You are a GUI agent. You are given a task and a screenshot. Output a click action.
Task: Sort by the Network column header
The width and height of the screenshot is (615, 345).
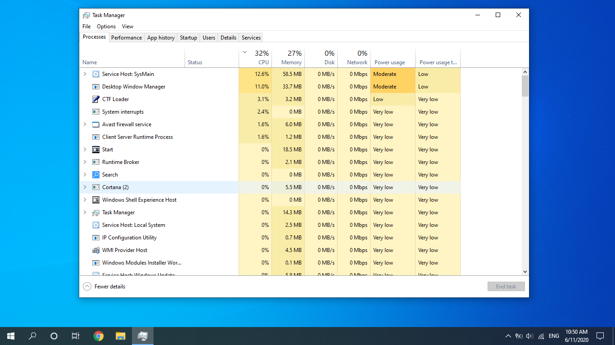(354, 58)
